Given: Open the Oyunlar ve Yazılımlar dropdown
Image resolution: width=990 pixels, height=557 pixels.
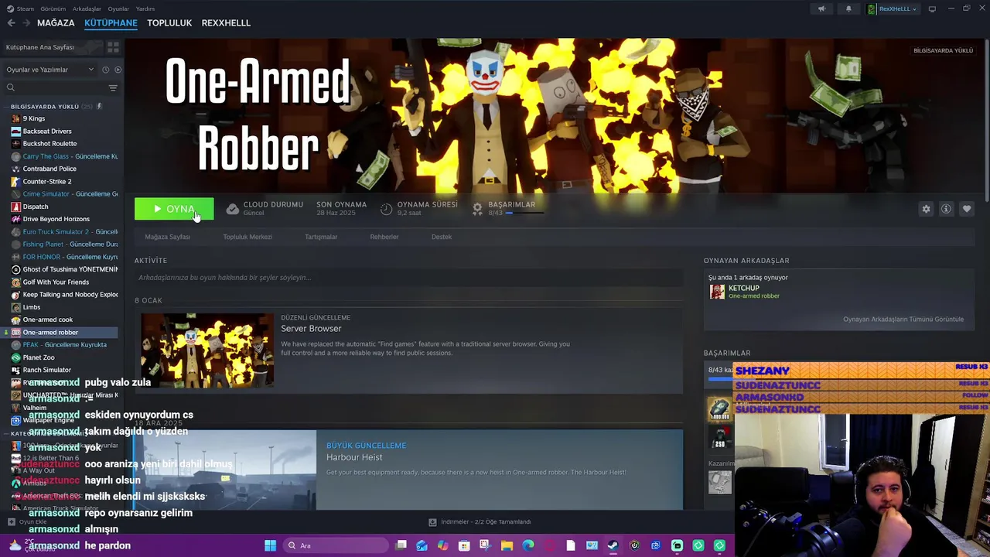Looking at the screenshot, I should pos(50,70).
